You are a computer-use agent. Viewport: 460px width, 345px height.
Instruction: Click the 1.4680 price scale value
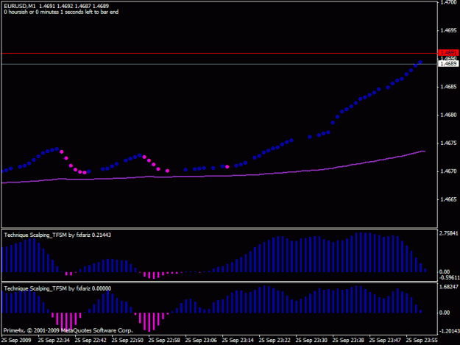tap(448, 115)
